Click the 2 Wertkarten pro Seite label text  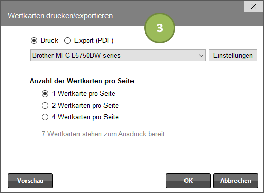pyautogui.click(x=85, y=105)
